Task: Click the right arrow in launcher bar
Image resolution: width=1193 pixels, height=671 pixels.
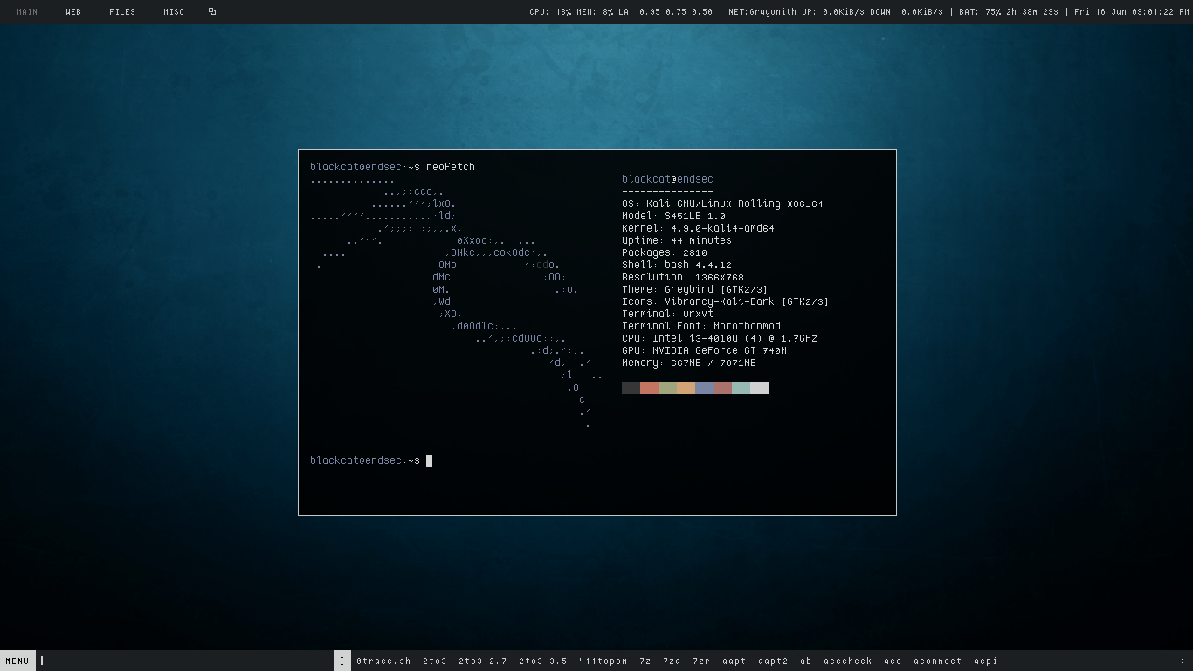Action: pyautogui.click(x=1183, y=661)
